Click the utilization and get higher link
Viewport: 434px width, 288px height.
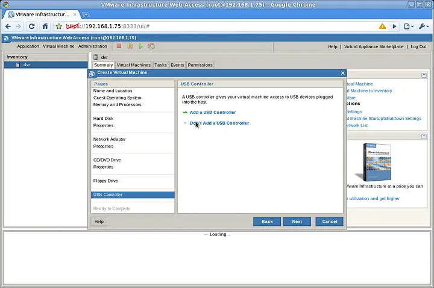coord(374,198)
